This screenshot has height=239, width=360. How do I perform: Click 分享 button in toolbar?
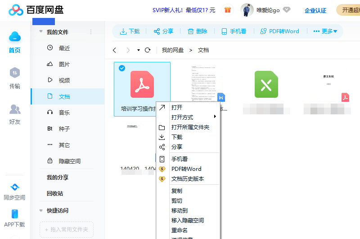163,31
